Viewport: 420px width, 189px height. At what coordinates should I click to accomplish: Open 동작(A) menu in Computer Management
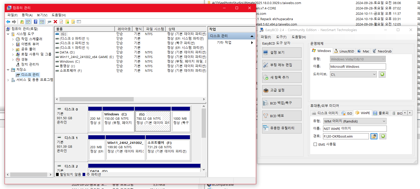click(x=27, y=15)
